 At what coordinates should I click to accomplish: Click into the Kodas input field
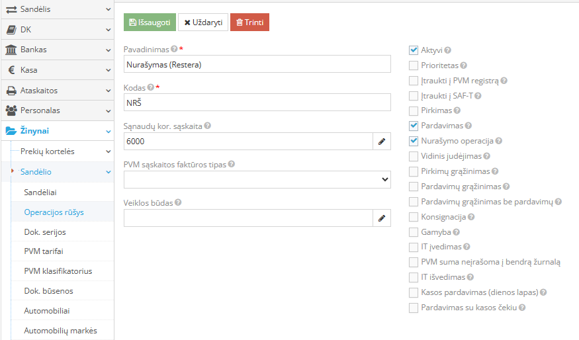[x=257, y=103]
